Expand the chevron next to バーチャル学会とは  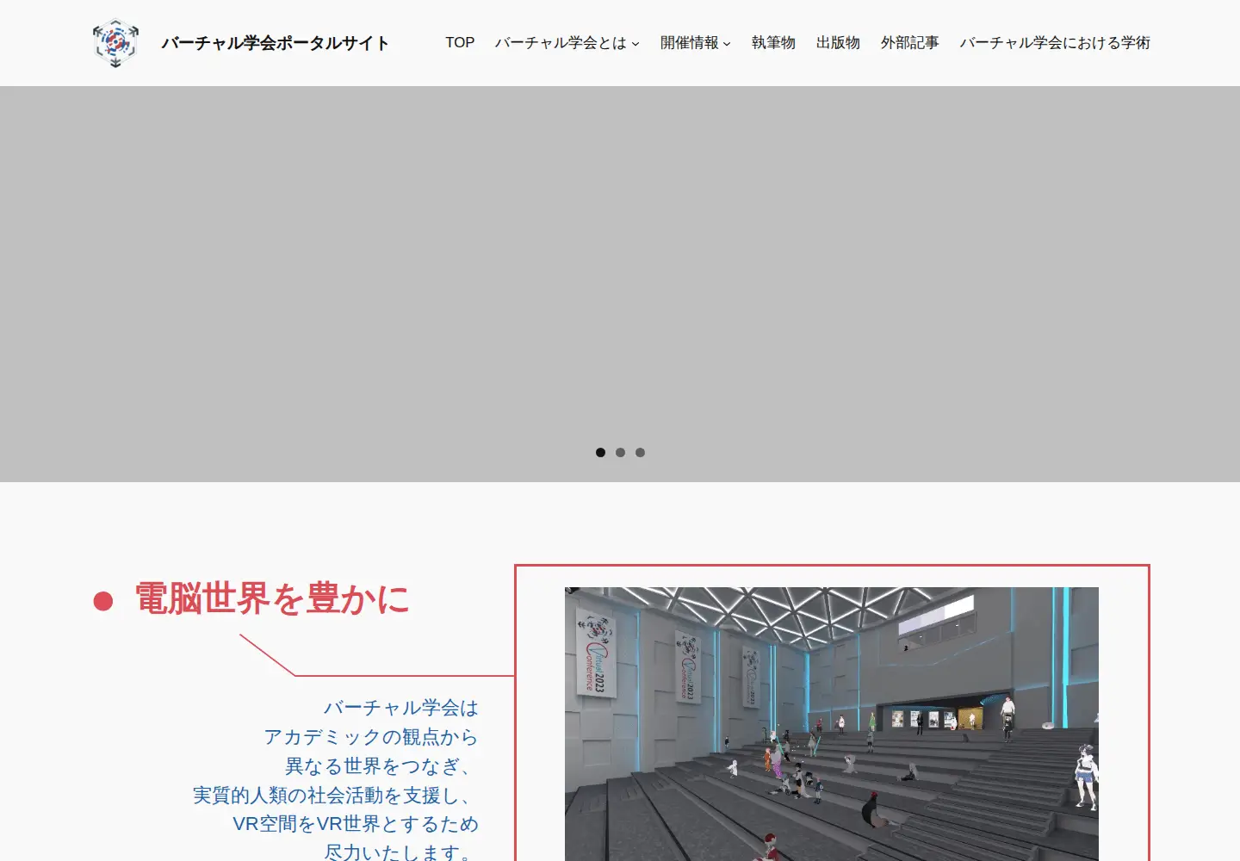(x=635, y=44)
